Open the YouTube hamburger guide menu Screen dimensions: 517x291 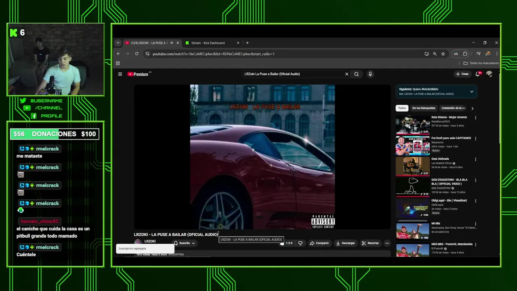(x=120, y=74)
